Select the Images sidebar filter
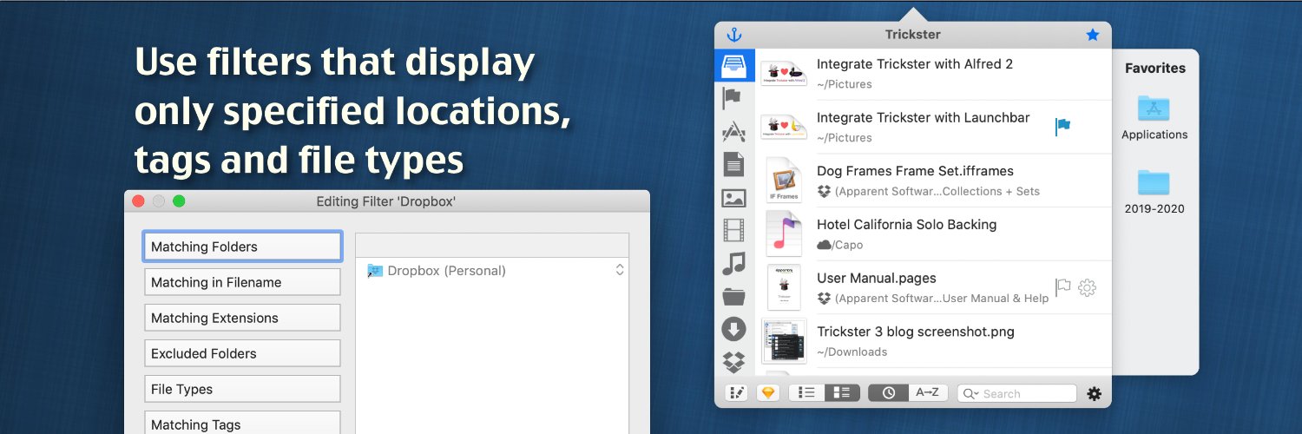This screenshot has height=434, width=1302. point(733,198)
